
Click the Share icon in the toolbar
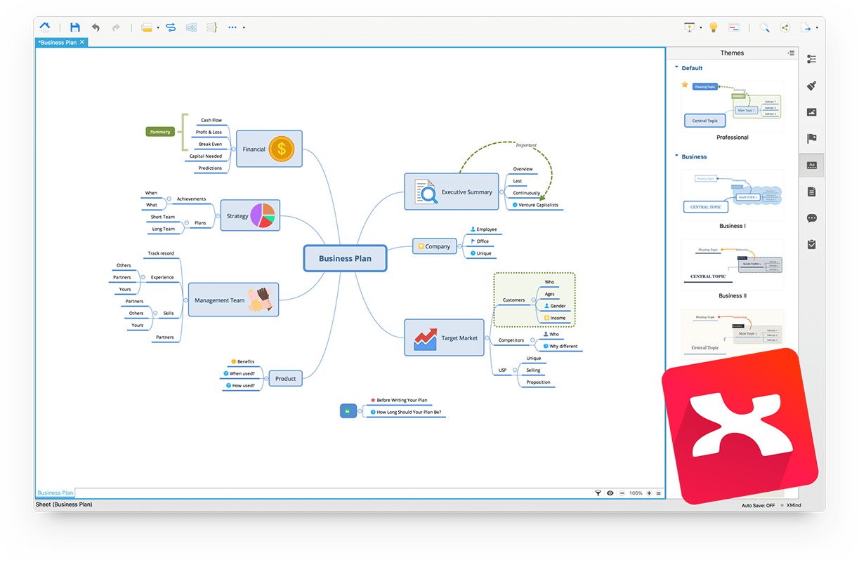785,27
